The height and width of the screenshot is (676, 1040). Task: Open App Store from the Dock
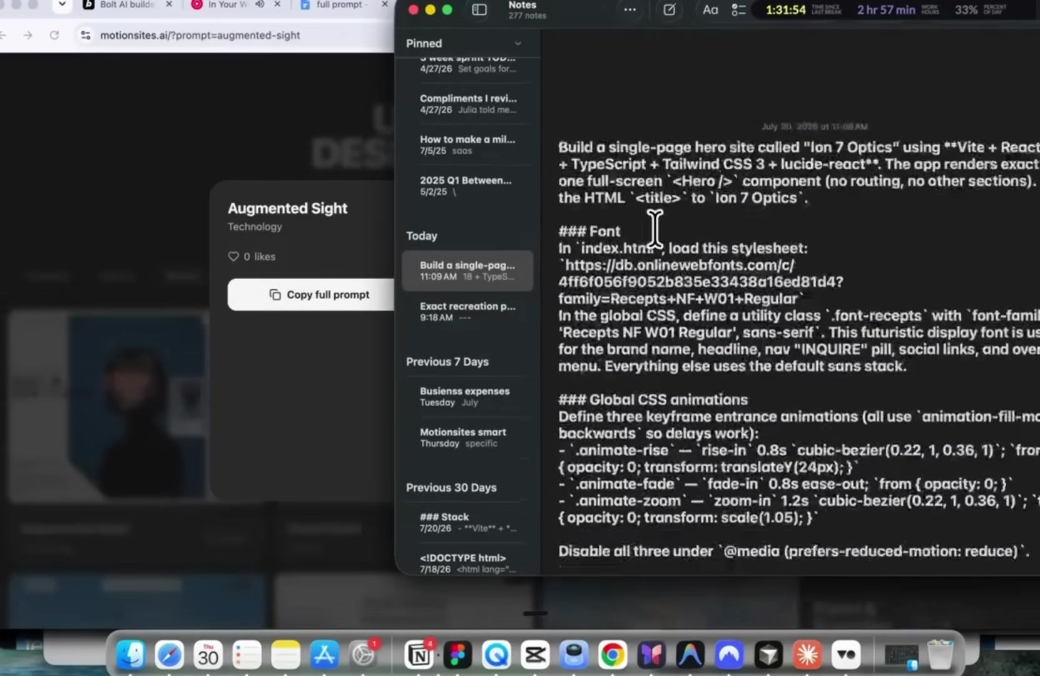pyautogui.click(x=324, y=655)
